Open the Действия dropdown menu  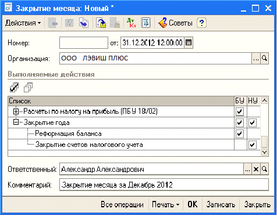[x=23, y=23]
